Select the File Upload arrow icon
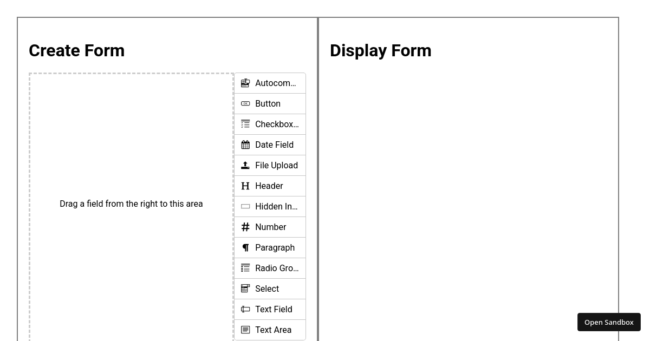This screenshot has height=341, width=650. pyautogui.click(x=245, y=165)
